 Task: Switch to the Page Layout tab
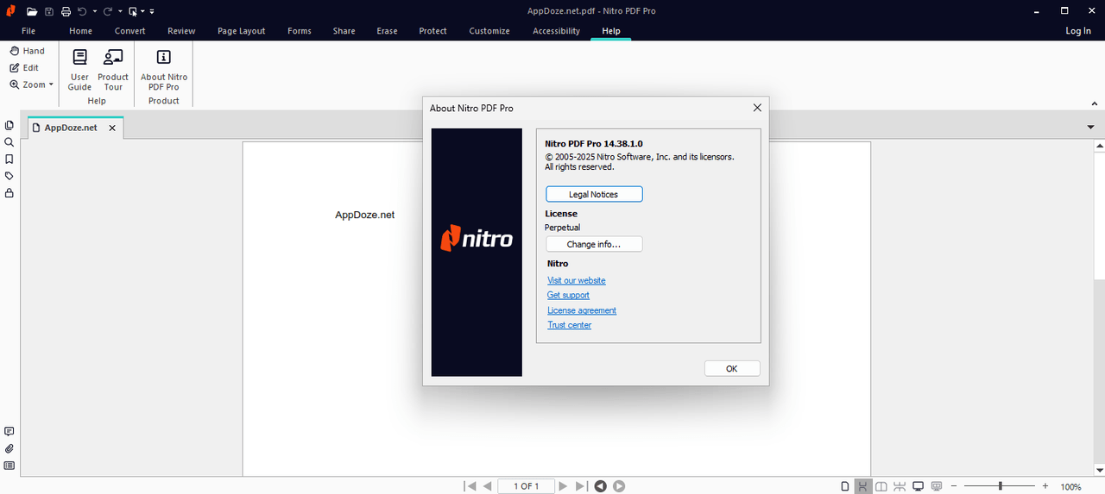pos(241,31)
